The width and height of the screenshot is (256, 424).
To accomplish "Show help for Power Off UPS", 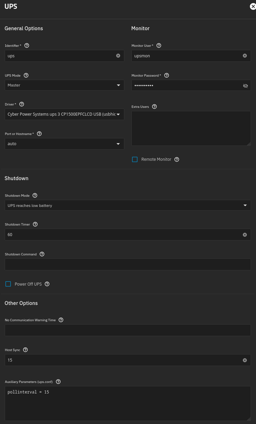I will (x=47, y=284).
